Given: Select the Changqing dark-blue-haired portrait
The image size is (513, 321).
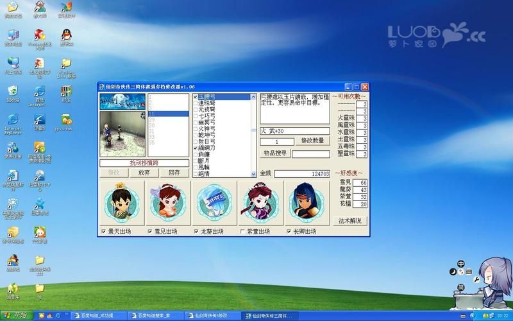Looking at the screenshot, I should click(307, 203).
